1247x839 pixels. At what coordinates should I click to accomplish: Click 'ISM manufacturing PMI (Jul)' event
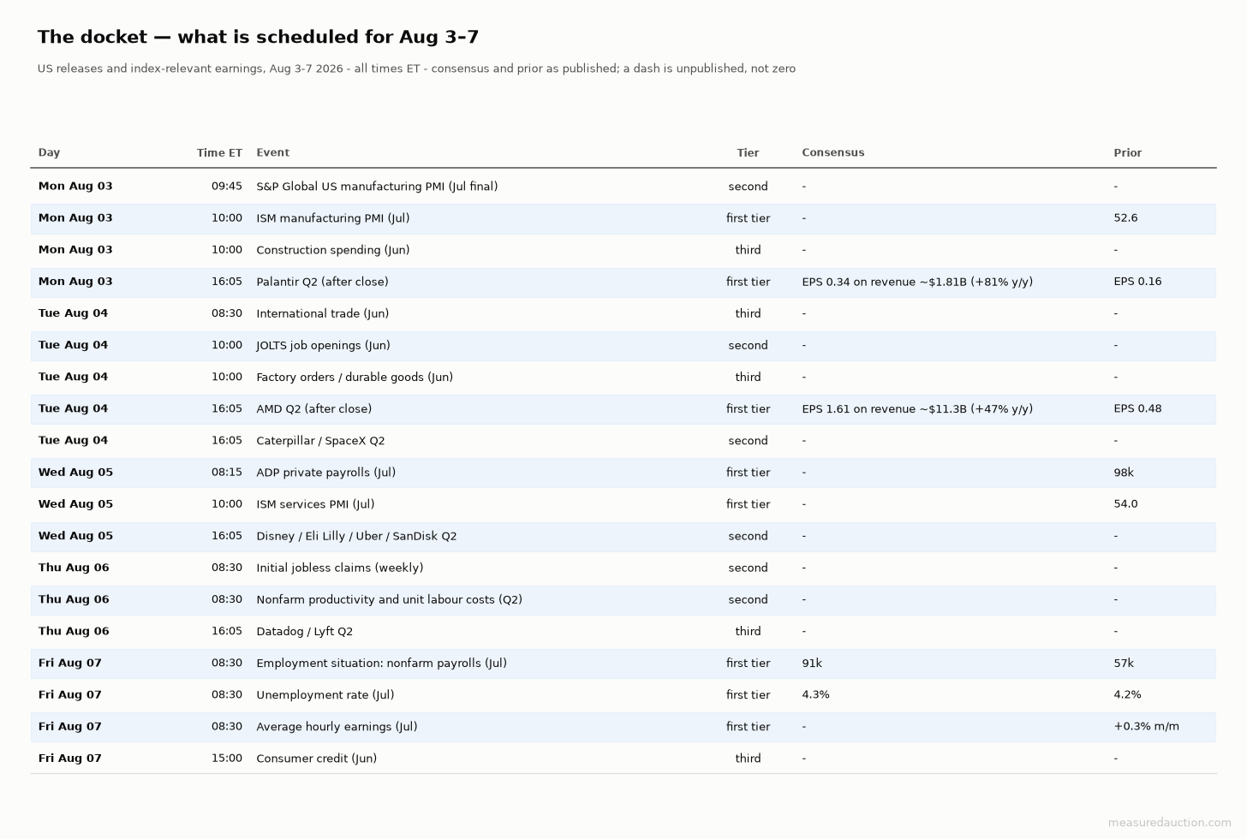point(333,218)
